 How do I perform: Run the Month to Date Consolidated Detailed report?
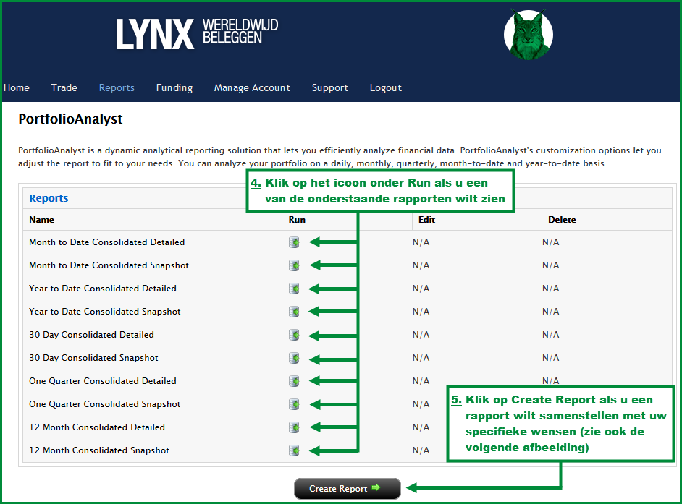click(x=295, y=242)
